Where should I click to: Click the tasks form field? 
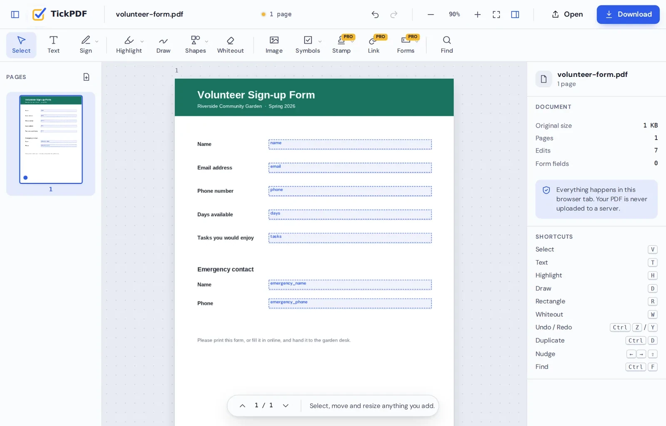point(350,238)
